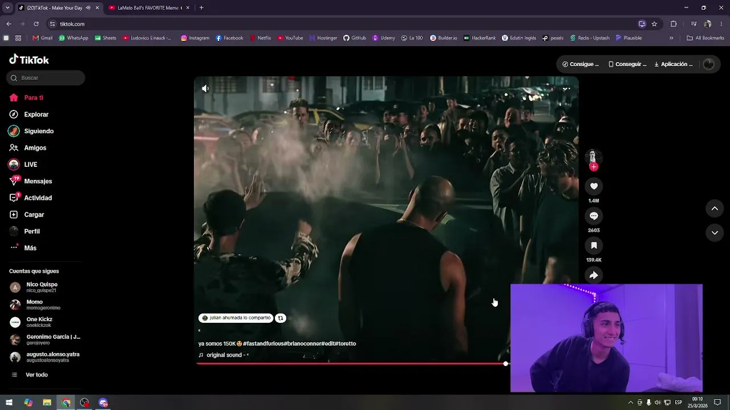Like the video with the heart icon

(594, 186)
